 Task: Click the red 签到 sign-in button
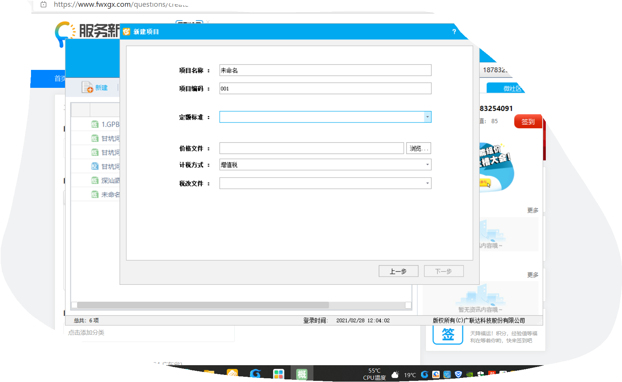(528, 121)
